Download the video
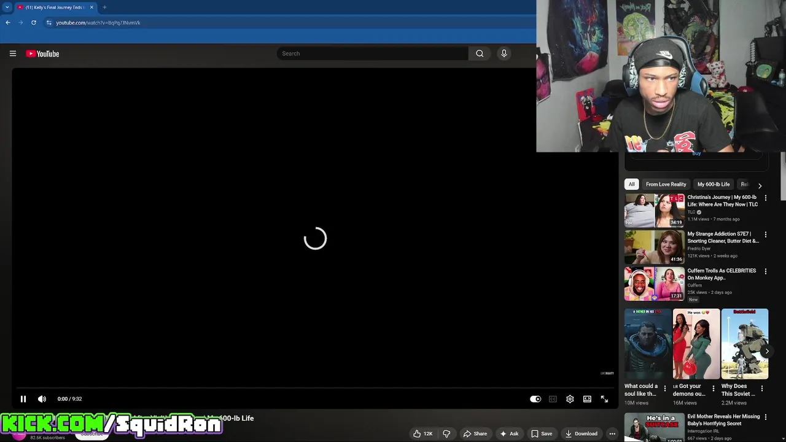Image resolution: width=786 pixels, height=442 pixels. click(581, 433)
